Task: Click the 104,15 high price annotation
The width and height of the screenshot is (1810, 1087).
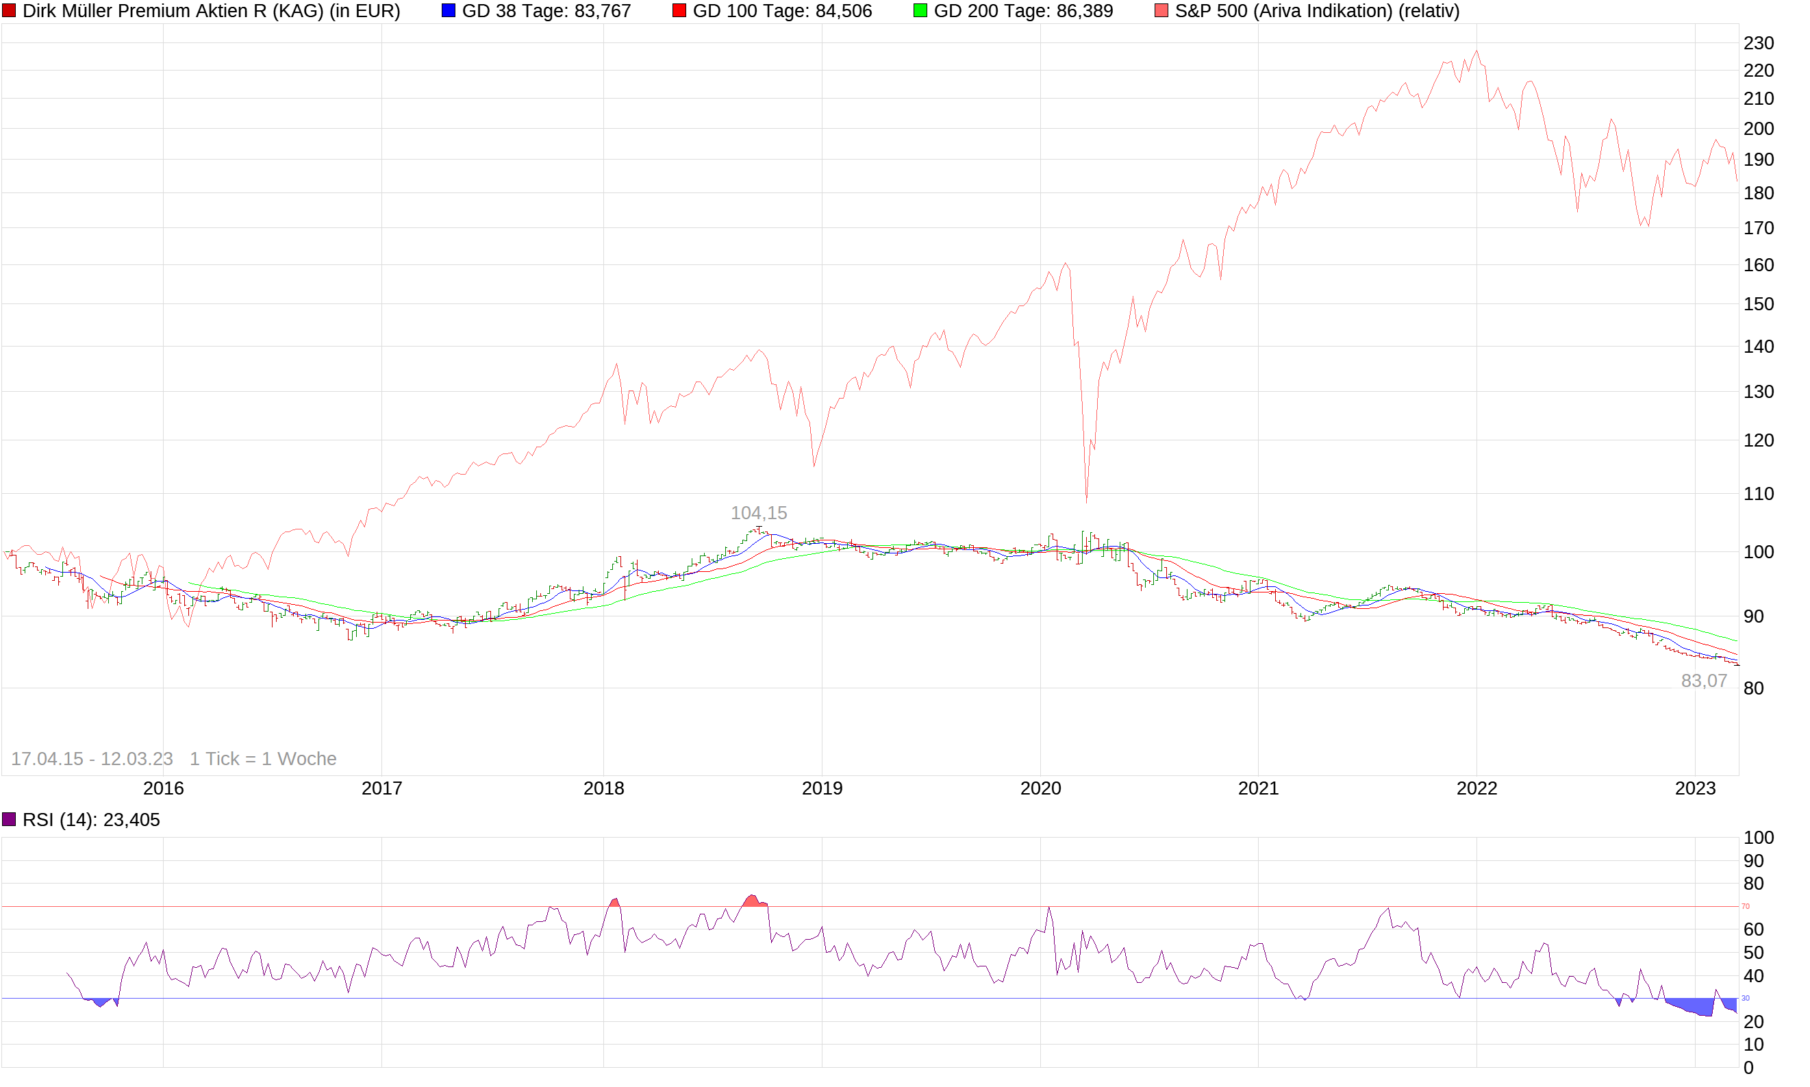Action: [x=759, y=513]
